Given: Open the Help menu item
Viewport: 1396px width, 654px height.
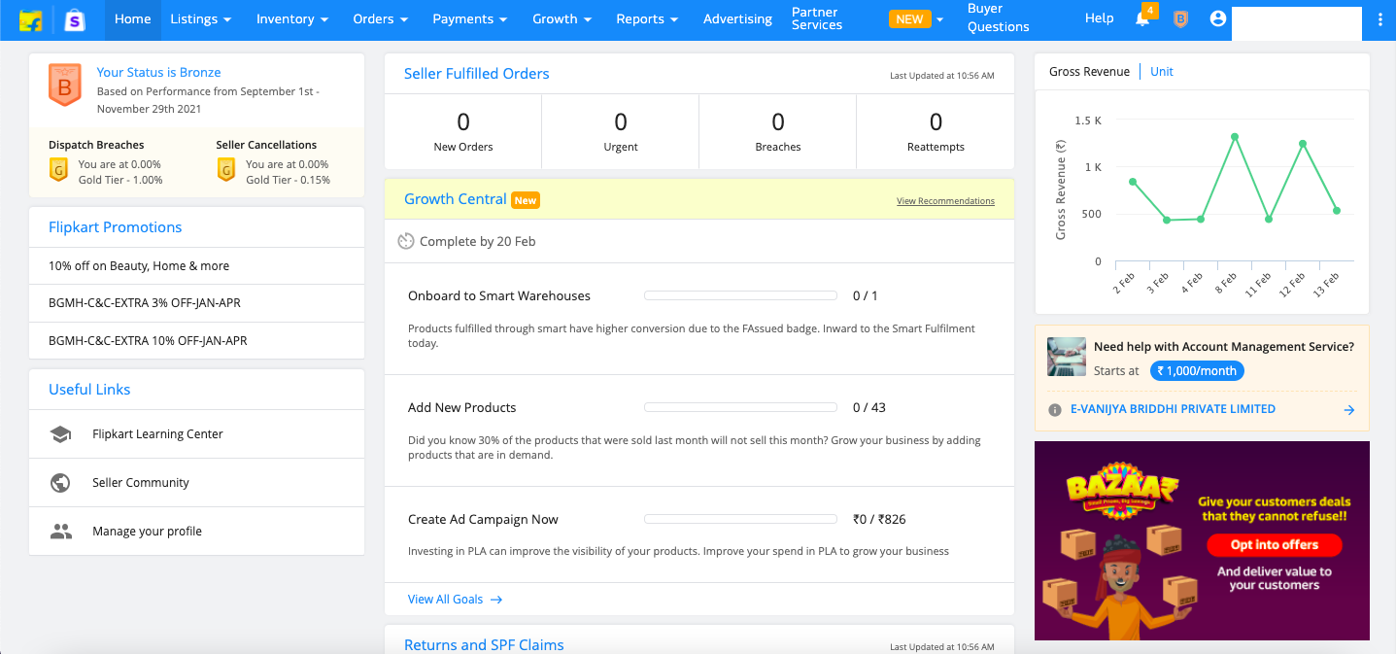Looking at the screenshot, I should (1099, 18).
